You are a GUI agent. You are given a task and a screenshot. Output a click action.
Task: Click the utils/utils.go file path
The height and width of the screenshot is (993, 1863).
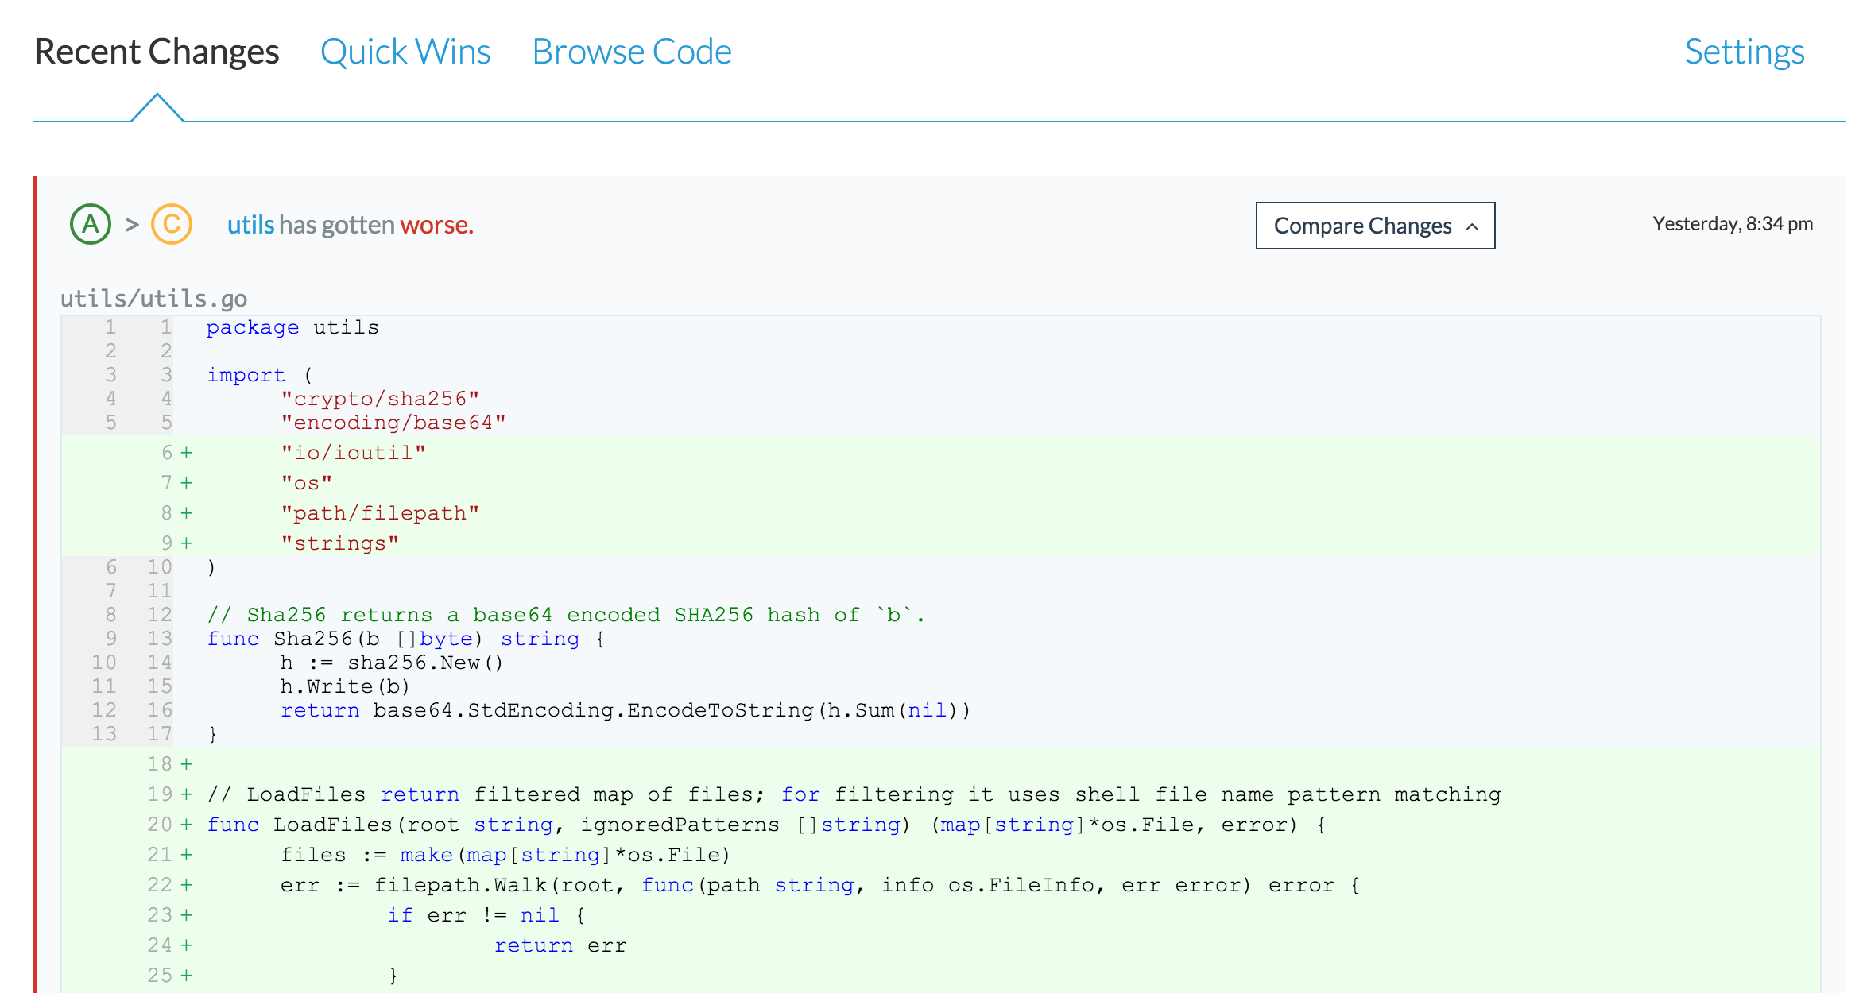click(154, 299)
